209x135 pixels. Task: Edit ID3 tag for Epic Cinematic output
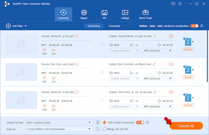[x=171, y=64]
